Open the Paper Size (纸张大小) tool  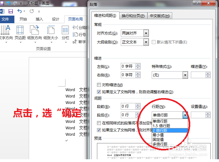coord(51,34)
